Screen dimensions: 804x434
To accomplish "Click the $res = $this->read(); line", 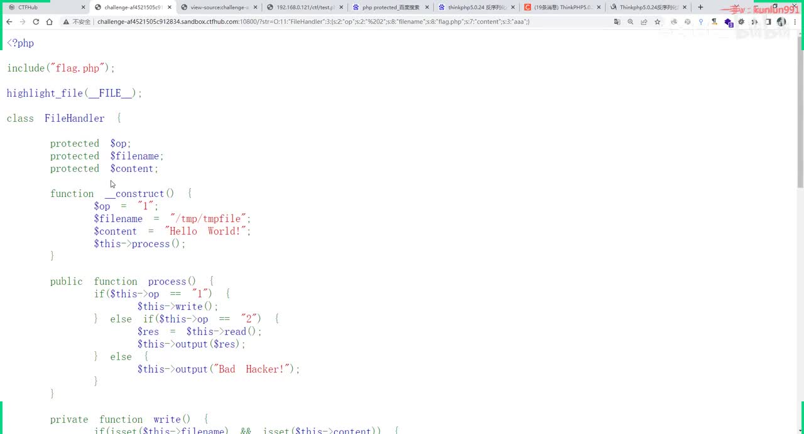I will pos(199,331).
